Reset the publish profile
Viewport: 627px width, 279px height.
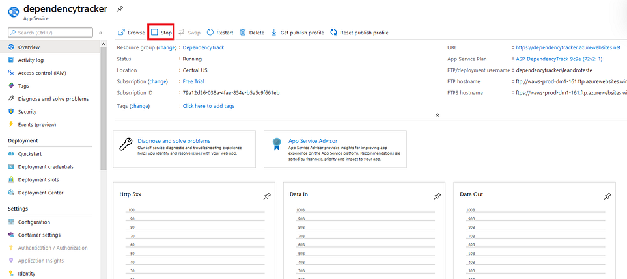(x=359, y=33)
